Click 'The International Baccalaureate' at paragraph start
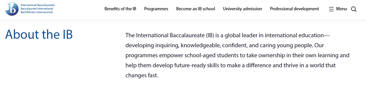This screenshot has width=366, height=99. pyautogui.click(x=165, y=35)
